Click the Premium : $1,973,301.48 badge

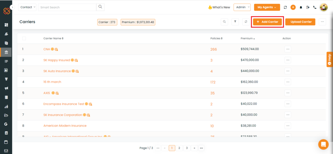point(138,22)
